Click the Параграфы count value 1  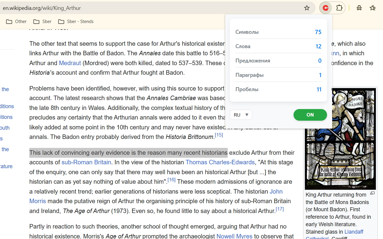320,75
